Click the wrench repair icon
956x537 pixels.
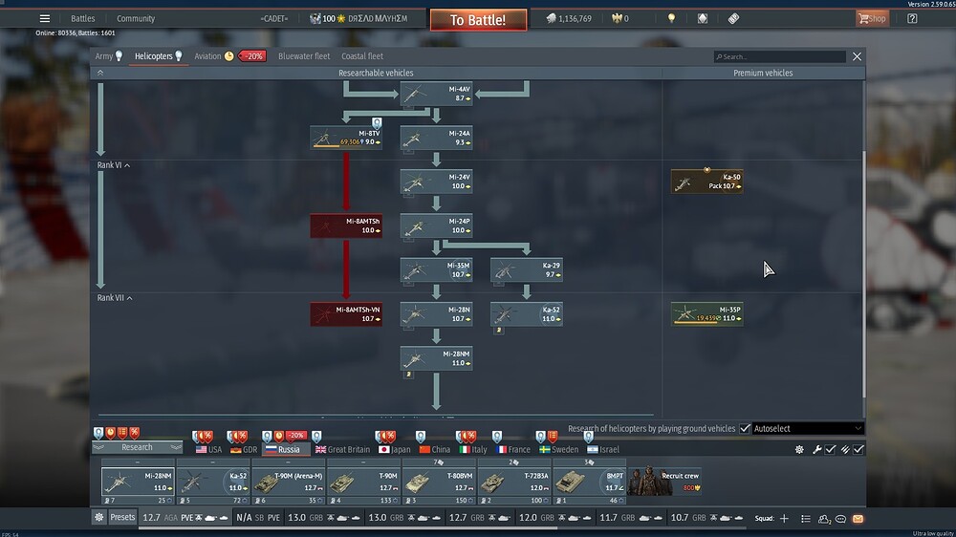coord(817,449)
